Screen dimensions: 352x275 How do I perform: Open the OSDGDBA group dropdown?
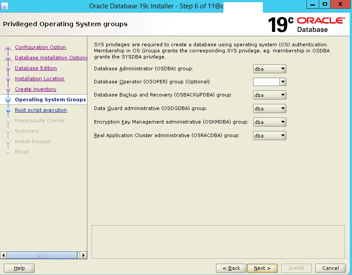(270, 109)
